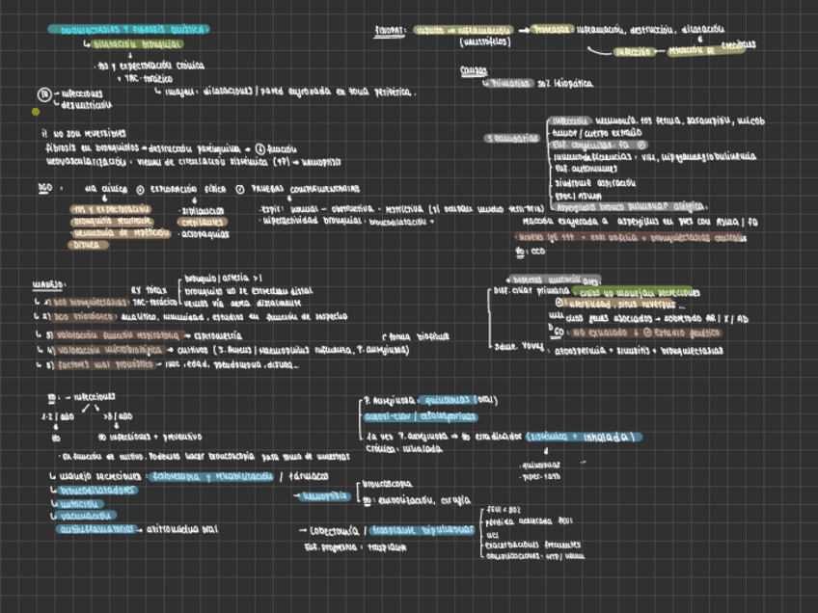Click the line 'tos y expectoración crónica'
Viewport: 818px width, 613px height.
point(150,67)
